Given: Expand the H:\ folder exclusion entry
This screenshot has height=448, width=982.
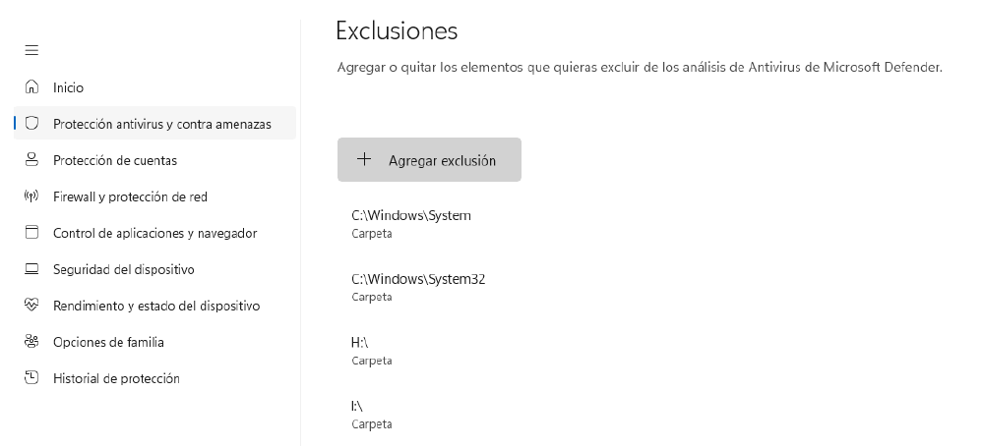Looking at the screenshot, I should [372, 350].
